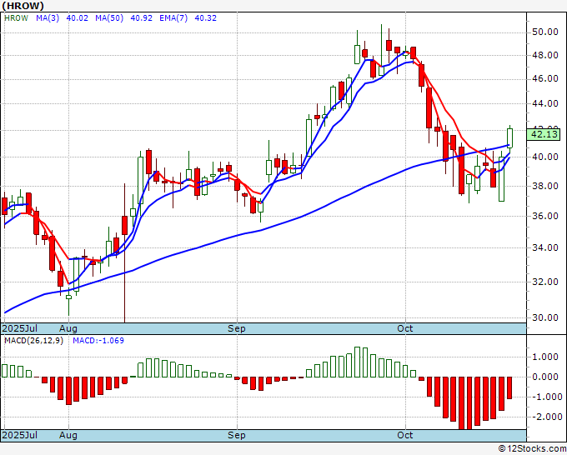Click the 30.00 price axis label
This screenshot has width=567, height=455.
coord(545,317)
